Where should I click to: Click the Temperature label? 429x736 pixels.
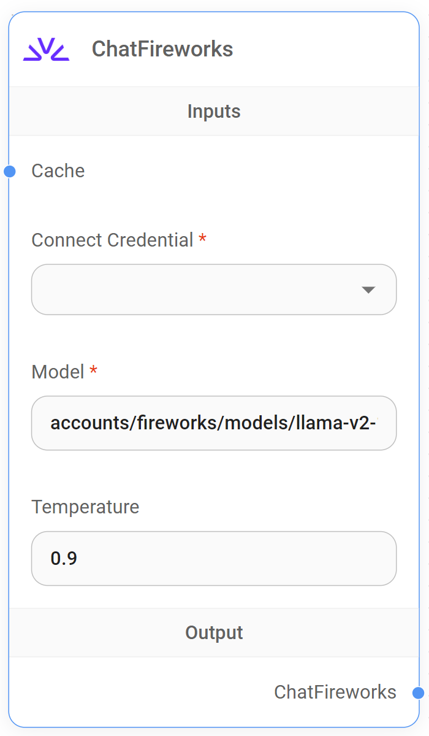click(x=85, y=507)
